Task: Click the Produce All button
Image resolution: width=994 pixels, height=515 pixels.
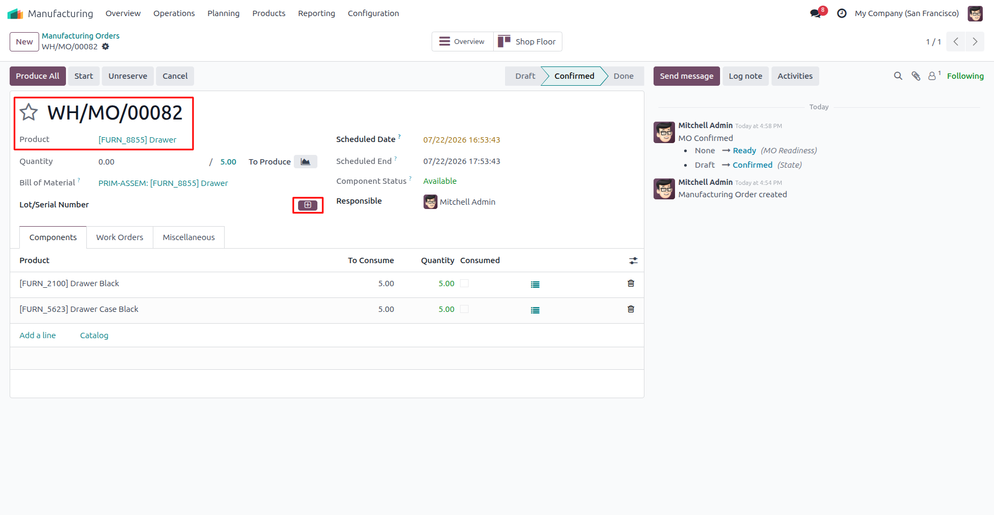Action: pos(38,76)
